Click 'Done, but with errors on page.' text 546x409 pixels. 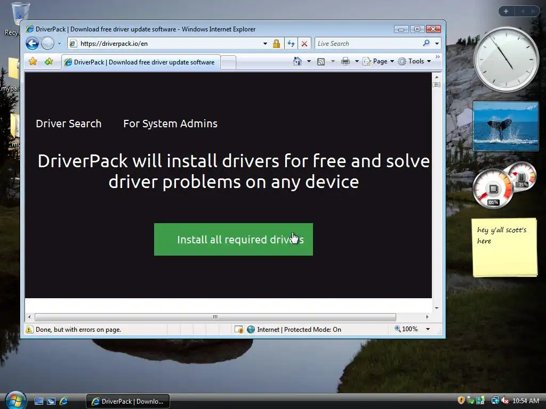[x=78, y=329]
